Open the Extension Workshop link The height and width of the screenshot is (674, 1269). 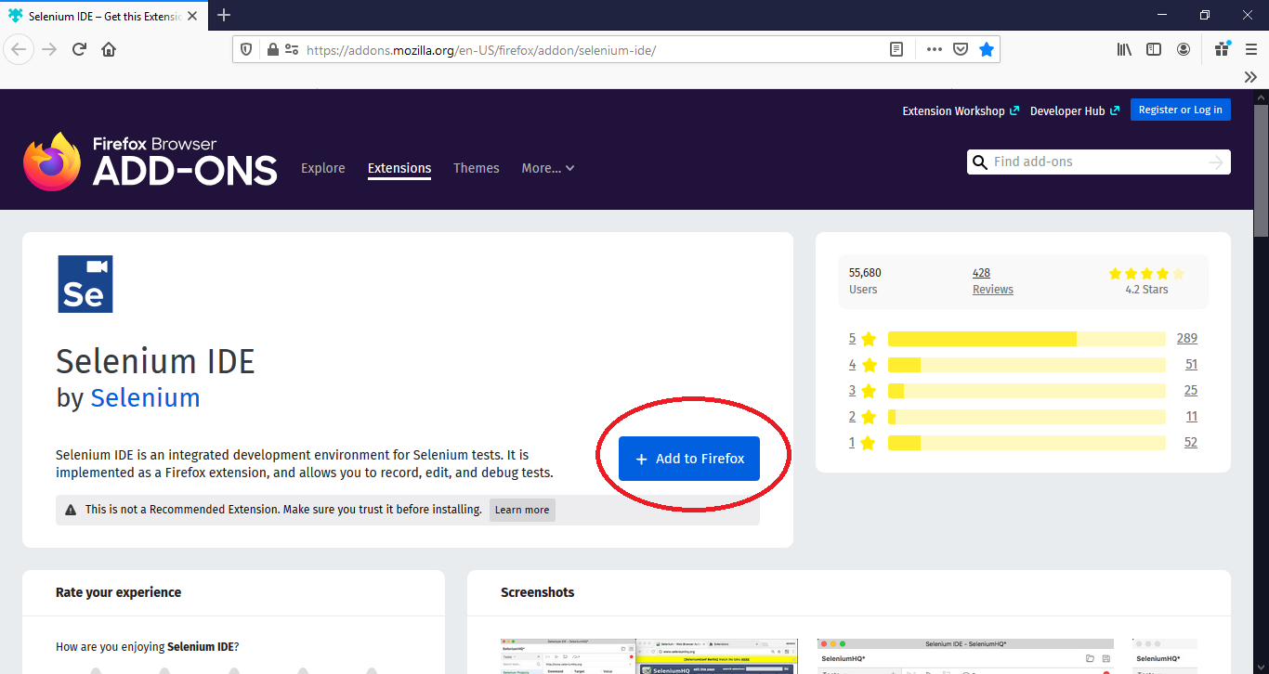click(x=961, y=110)
